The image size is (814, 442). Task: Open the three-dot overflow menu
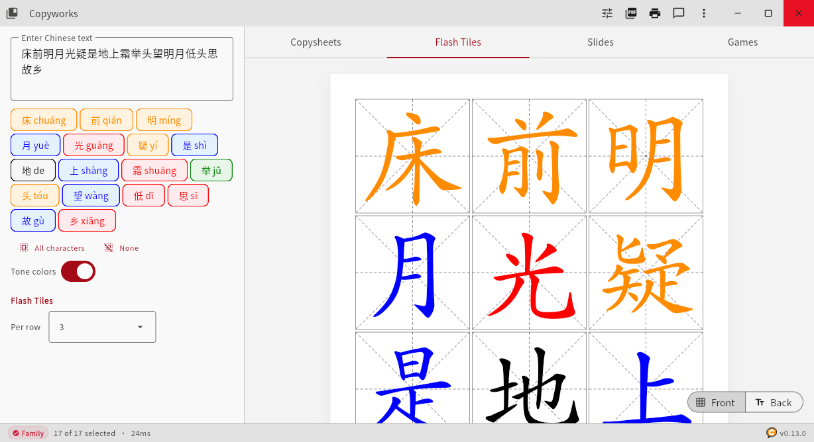click(703, 13)
